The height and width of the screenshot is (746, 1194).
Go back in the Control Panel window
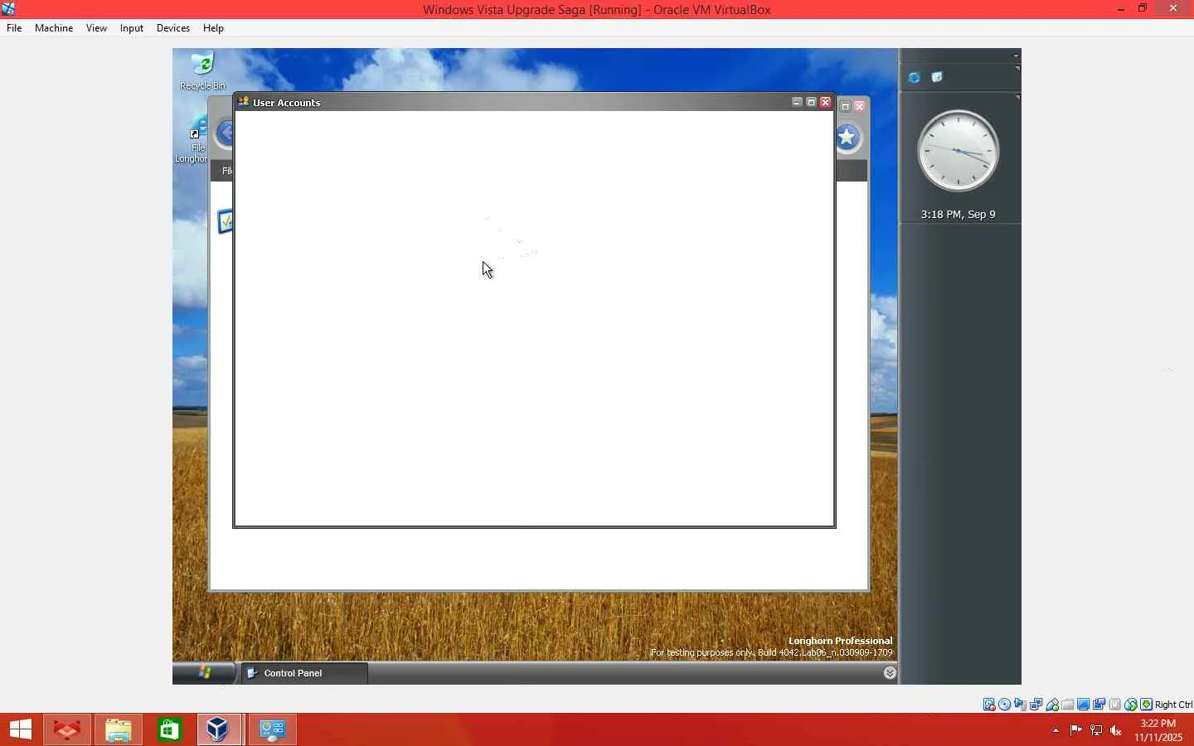pos(224,134)
